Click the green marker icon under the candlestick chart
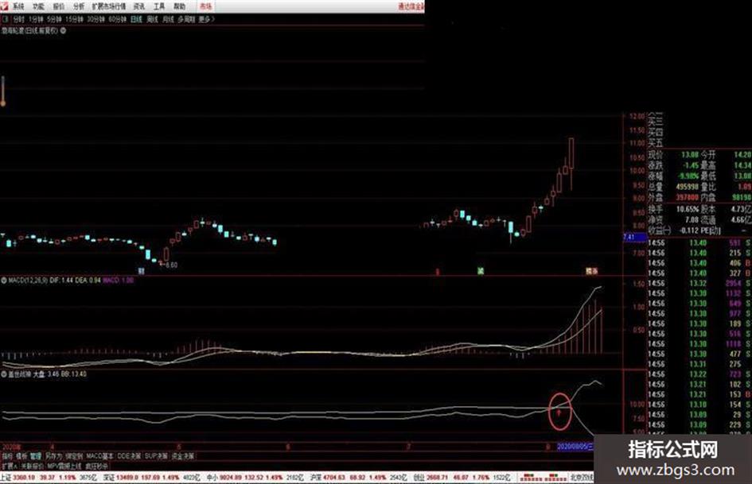 coord(480,271)
